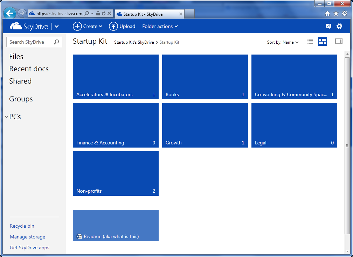
Task: Click the security lock icon
Action: [x=98, y=14]
